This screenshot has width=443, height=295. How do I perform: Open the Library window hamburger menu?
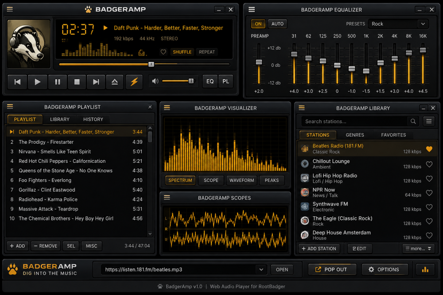click(302, 108)
